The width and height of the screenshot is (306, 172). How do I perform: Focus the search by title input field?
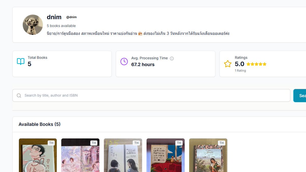click(x=102, y=95)
